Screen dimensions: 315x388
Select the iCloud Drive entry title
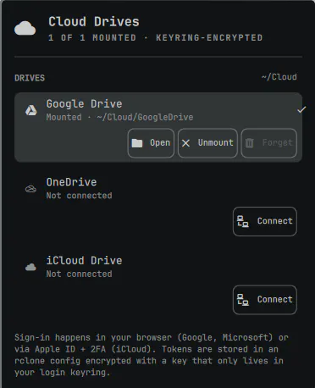click(x=84, y=260)
